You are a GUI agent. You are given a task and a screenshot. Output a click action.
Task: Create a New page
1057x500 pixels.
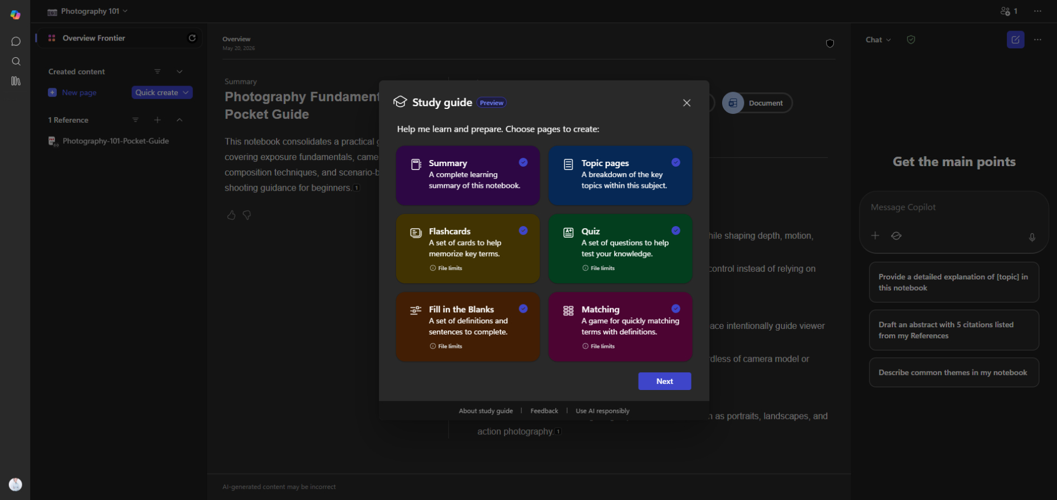[73, 93]
